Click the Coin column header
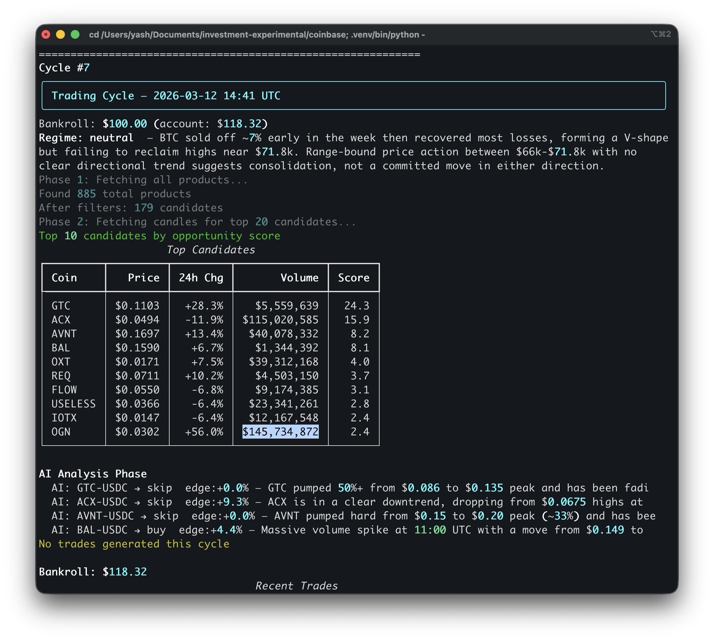This screenshot has width=714, height=641. coord(64,278)
